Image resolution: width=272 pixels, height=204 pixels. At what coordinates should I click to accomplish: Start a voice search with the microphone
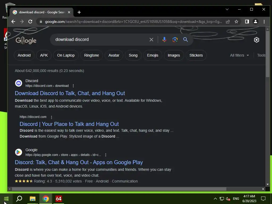[164, 40]
